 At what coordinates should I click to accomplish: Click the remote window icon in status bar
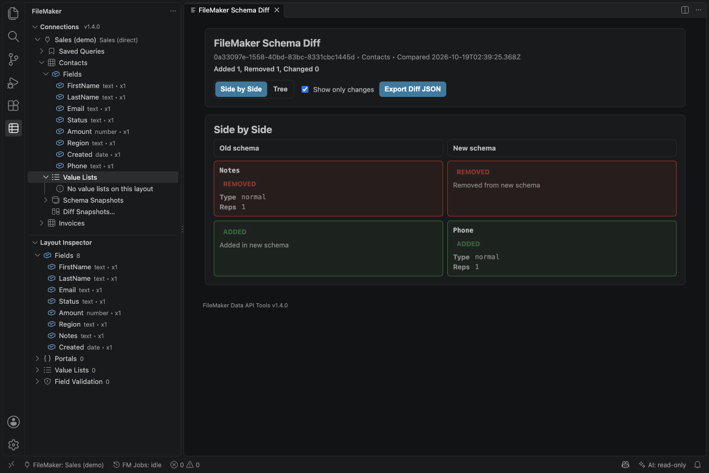11,465
